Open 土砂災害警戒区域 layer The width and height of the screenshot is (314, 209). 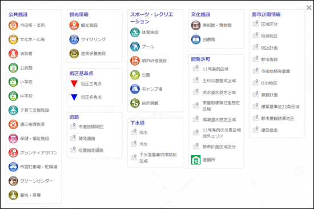214,81
